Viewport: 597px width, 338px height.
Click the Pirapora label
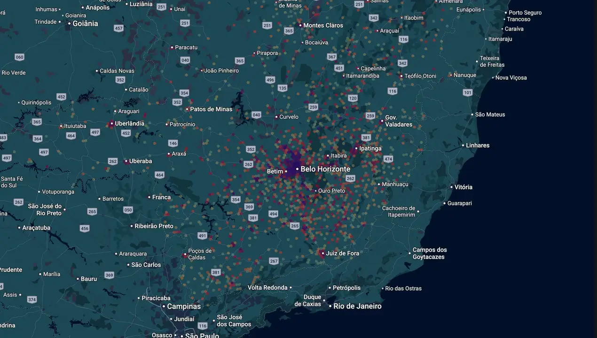click(x=267, y=53)
